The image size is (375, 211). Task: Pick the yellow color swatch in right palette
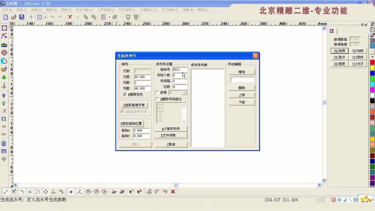(x=373, y=68)
